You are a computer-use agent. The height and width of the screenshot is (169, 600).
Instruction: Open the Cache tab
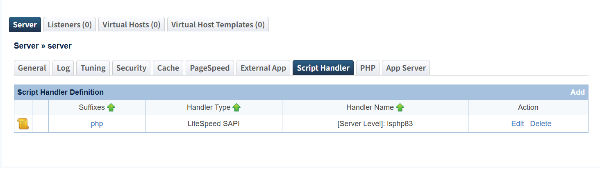coord(168,68)
